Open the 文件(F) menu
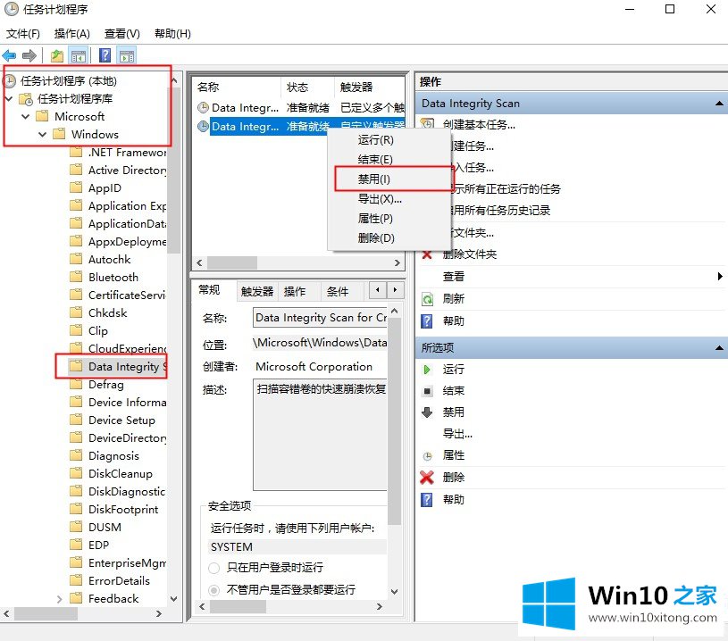This screenshot has width=728, height=641. tap(22, 33)
